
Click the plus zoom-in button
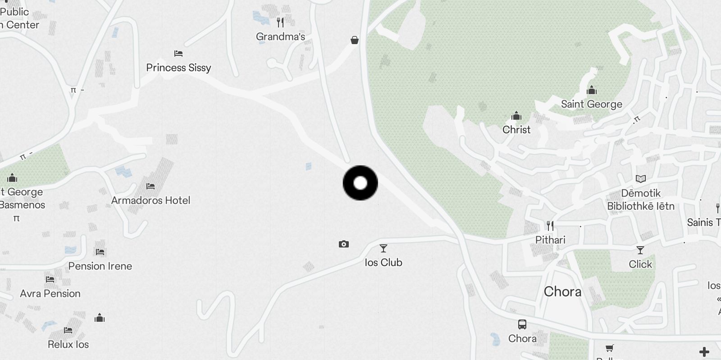click(704, 352)
